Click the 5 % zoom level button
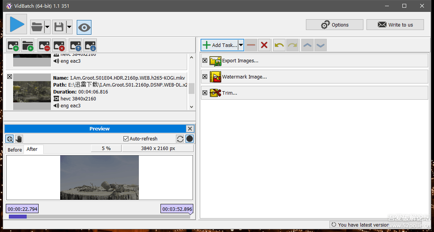The width and height of the screenshot is (434, 232). coord(106,148)
